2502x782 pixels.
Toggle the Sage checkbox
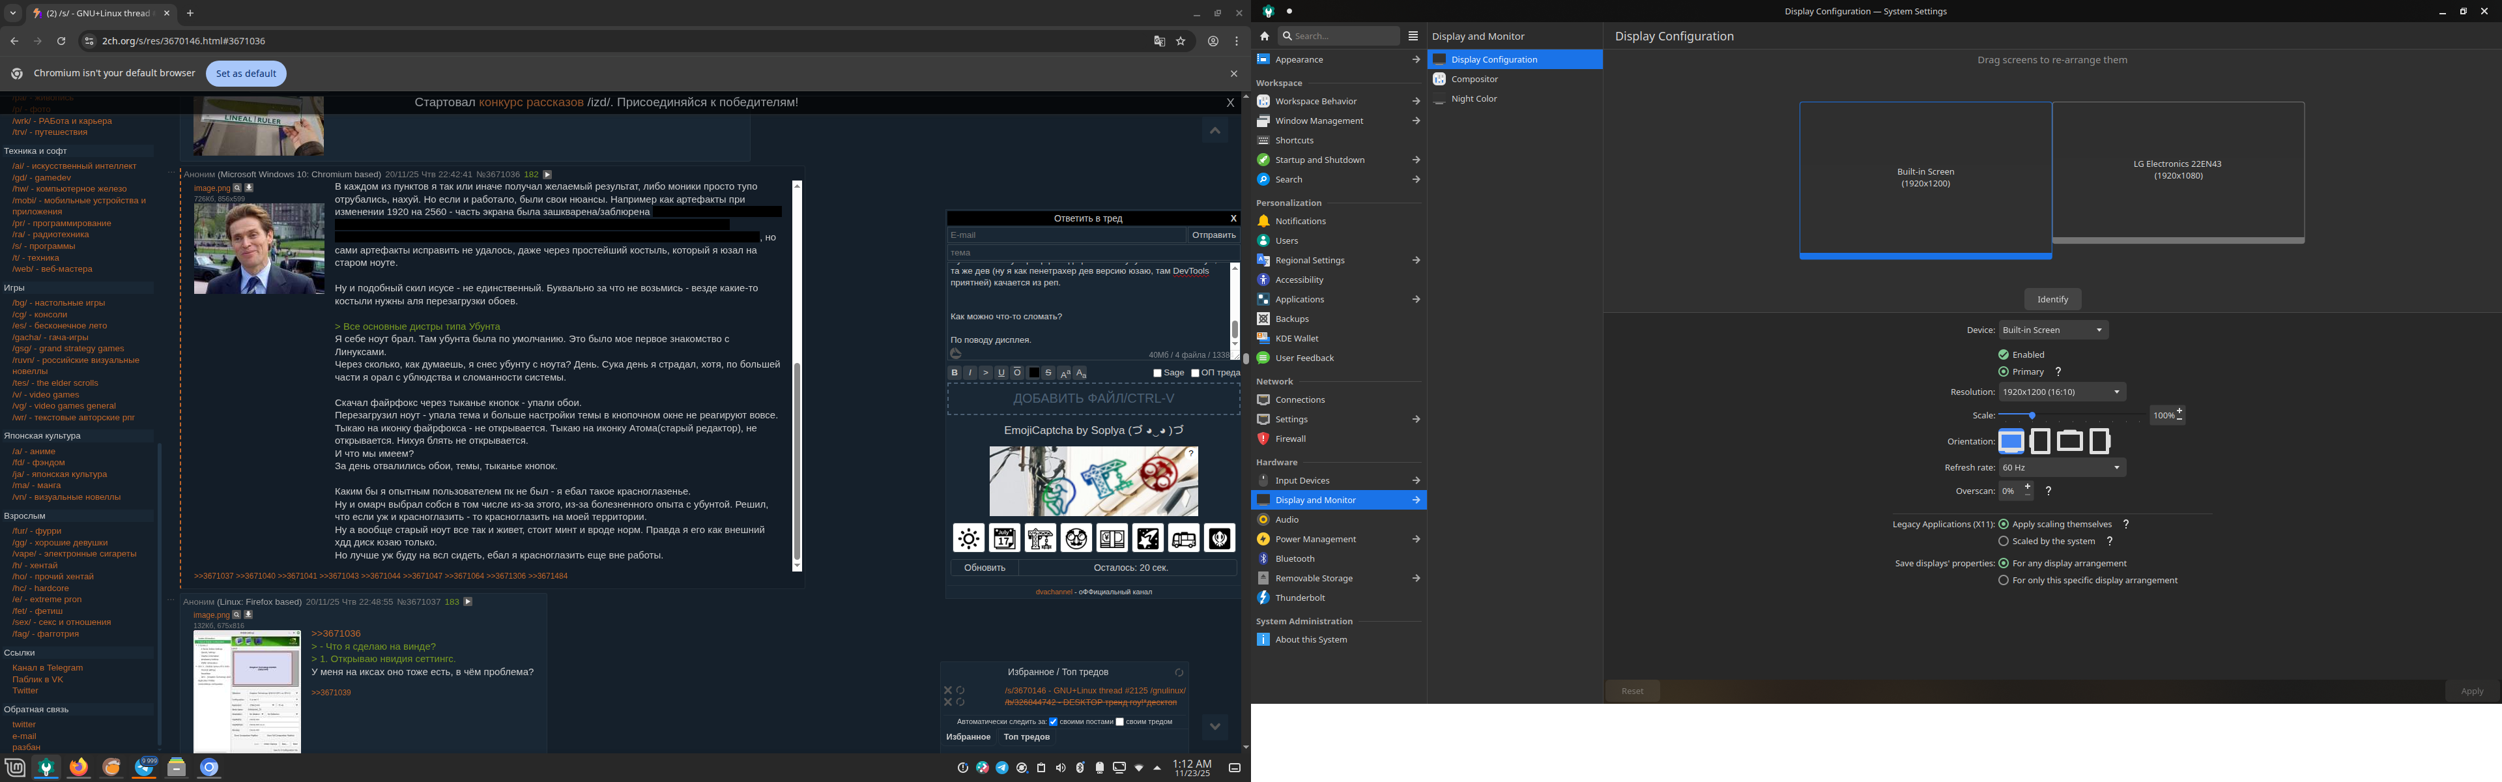[1158, 373]
